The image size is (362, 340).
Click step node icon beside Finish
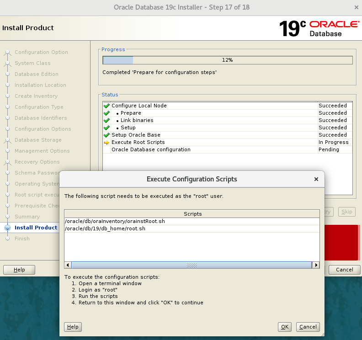click(x=7, y=239)
